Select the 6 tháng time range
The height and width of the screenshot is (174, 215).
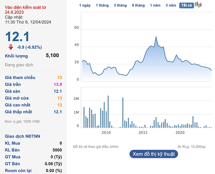click(x=138, y=5)
